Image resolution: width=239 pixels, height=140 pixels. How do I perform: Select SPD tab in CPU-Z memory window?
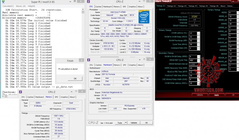pyautogui.click(x=56, y=97)
